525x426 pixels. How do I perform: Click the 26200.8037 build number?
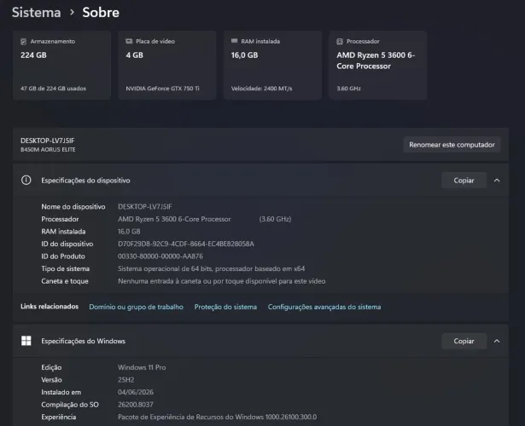(136, 405)
